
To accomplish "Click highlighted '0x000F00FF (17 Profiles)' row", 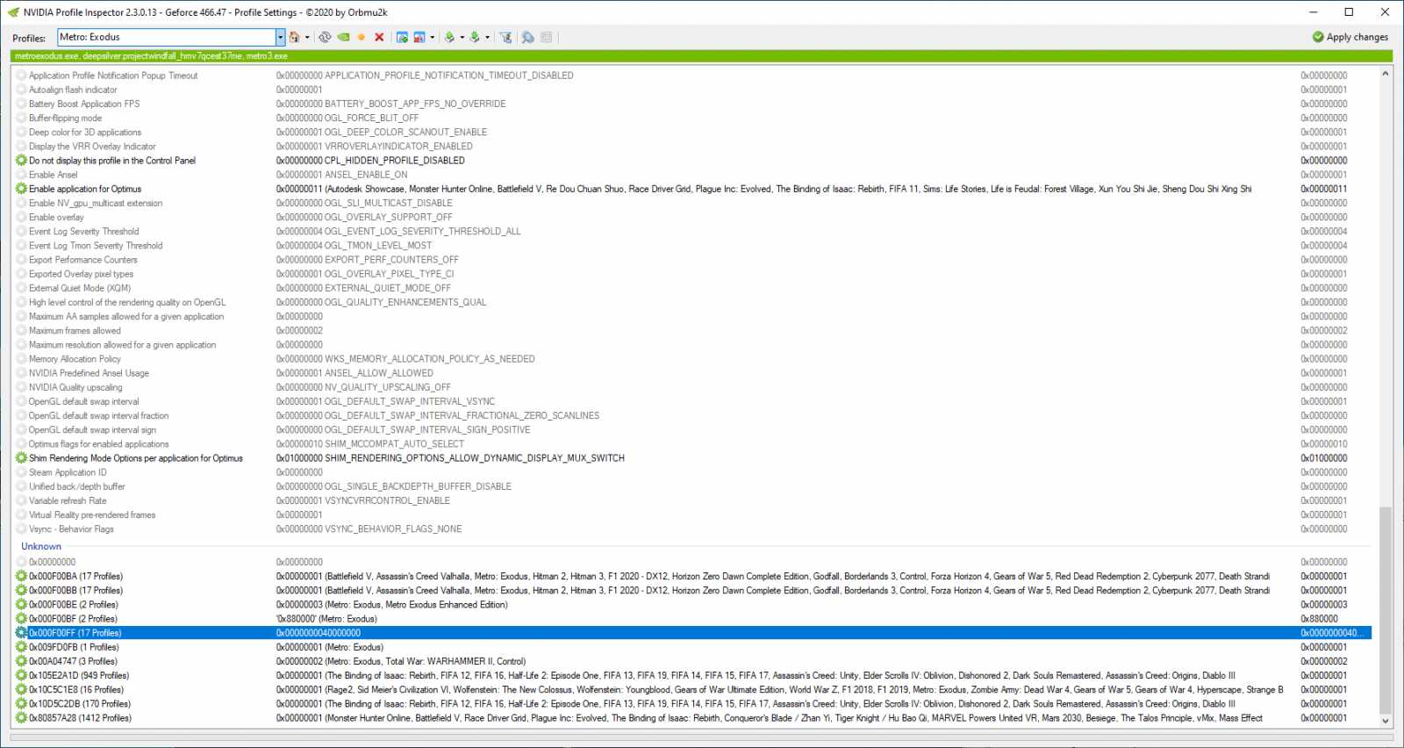I will [x=693, y=633].
